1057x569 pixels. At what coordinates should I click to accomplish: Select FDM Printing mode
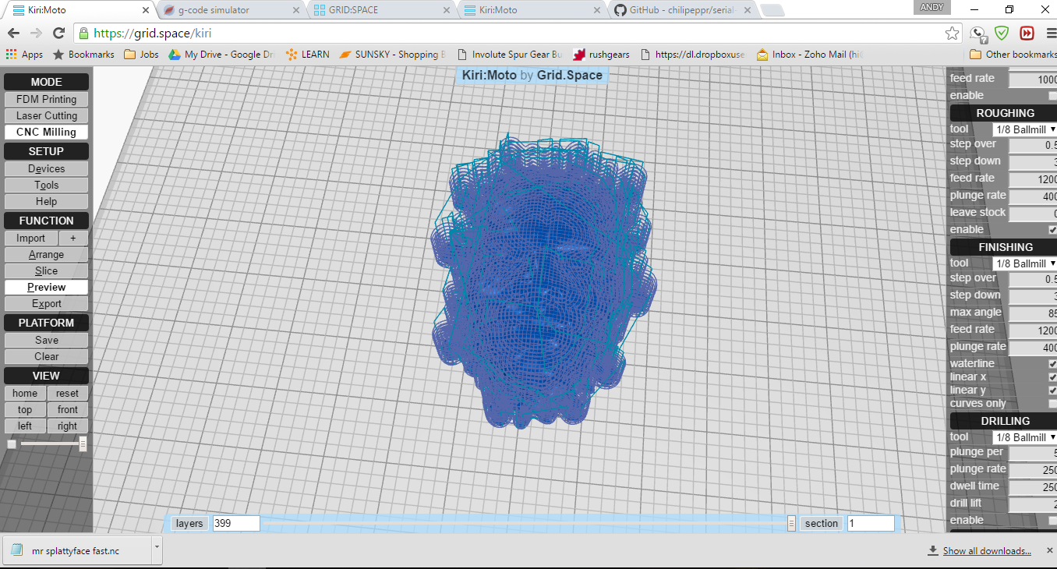46,100
